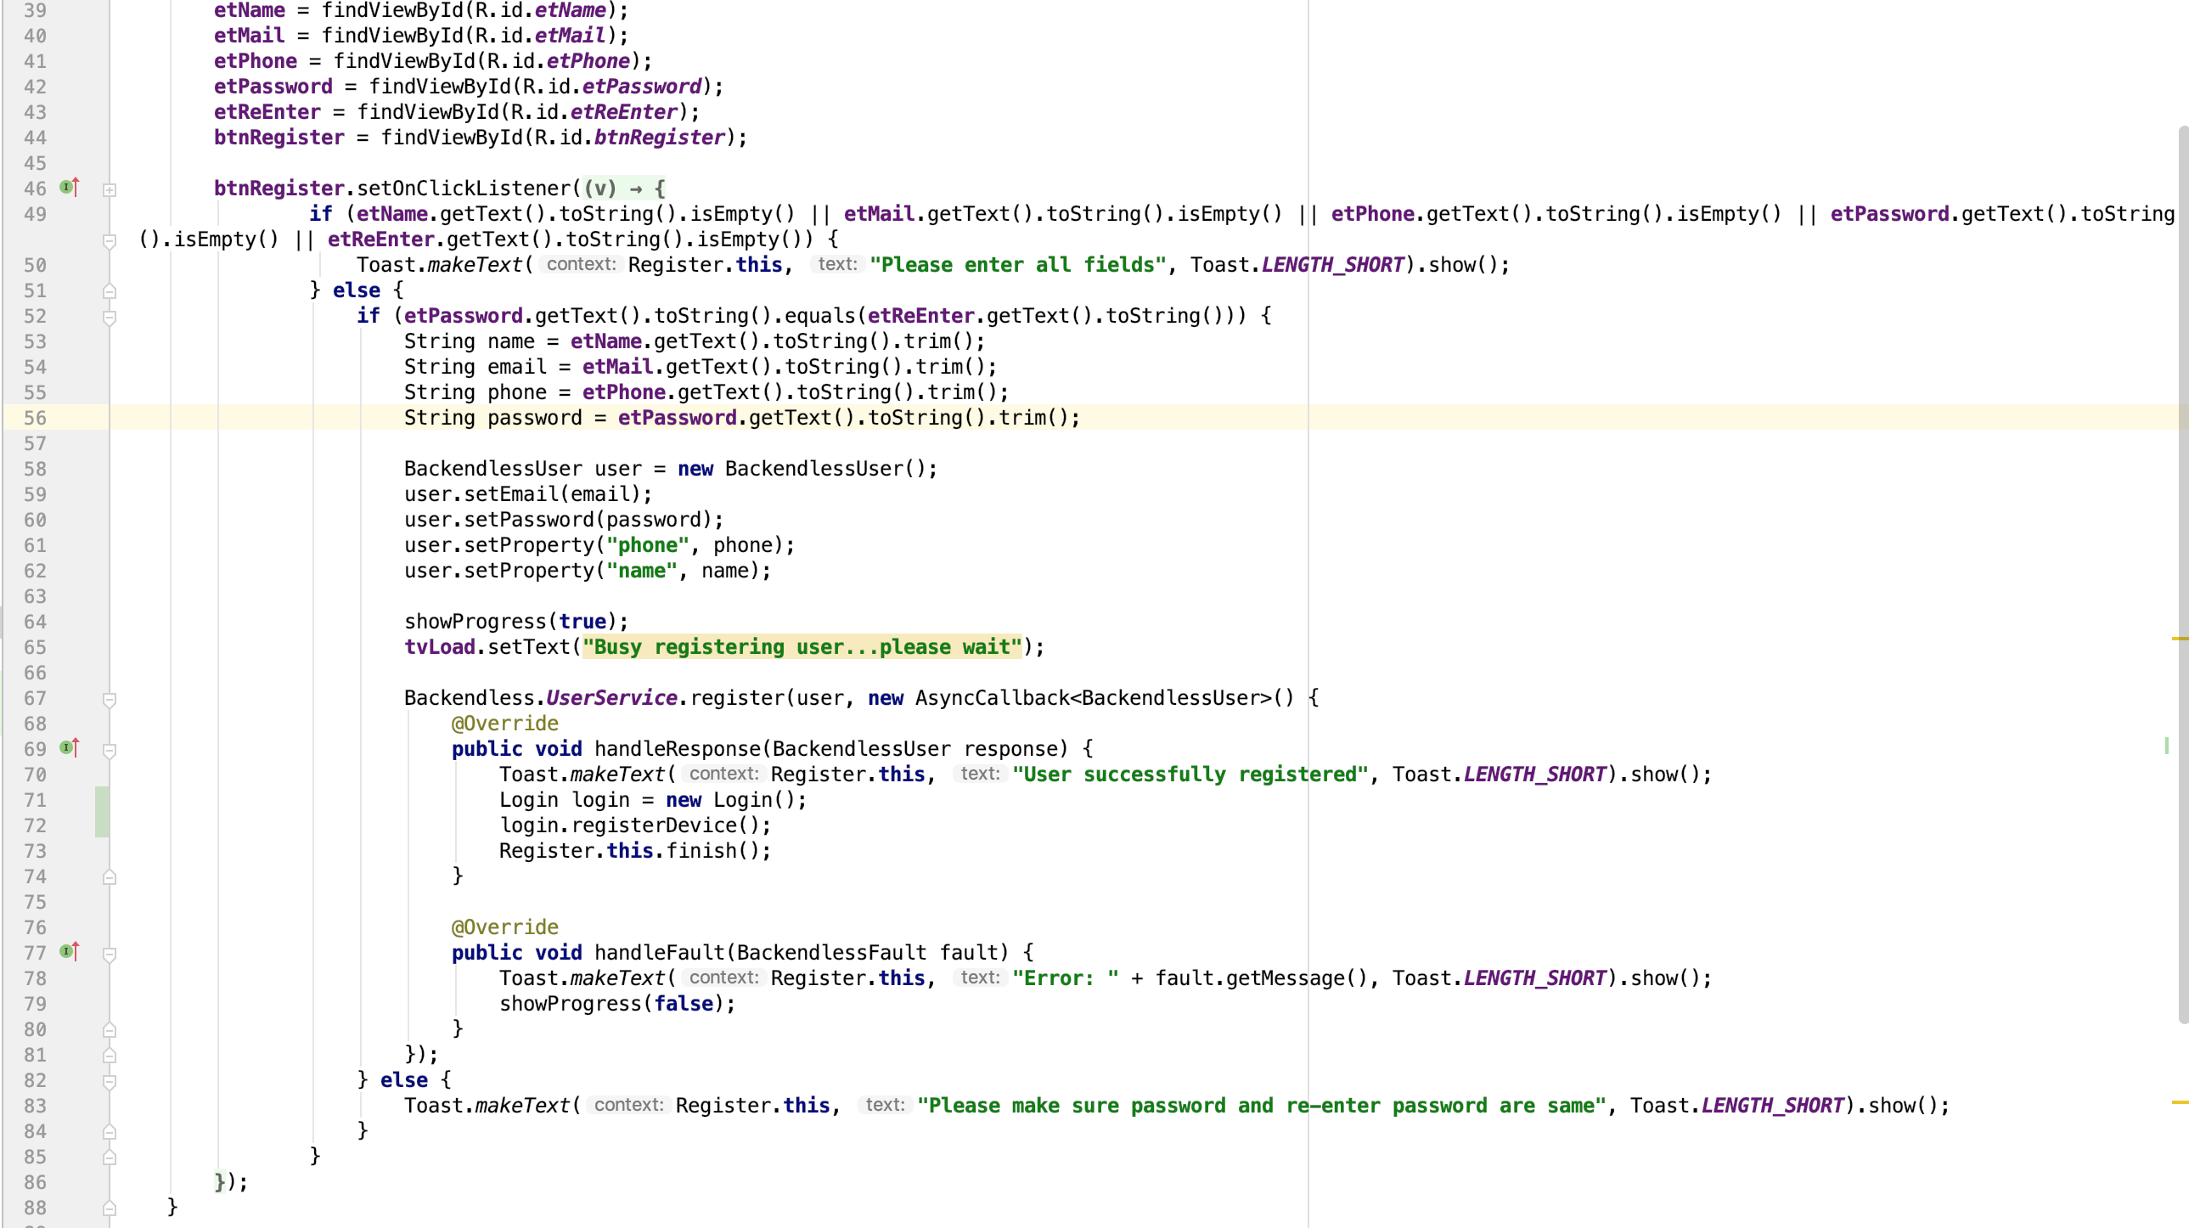Click the fold marker on line 51
2189x1228 pixels.
tap(110, 291)
